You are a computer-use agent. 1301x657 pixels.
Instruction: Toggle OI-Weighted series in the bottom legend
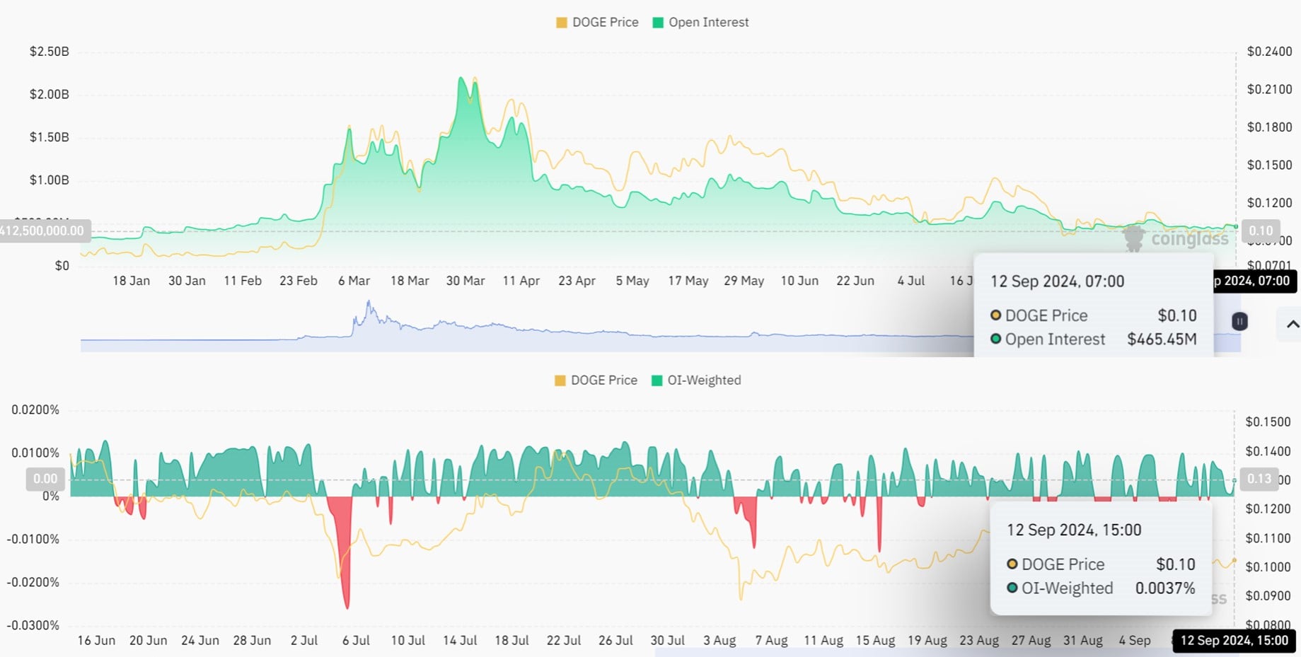coord(704,380)
